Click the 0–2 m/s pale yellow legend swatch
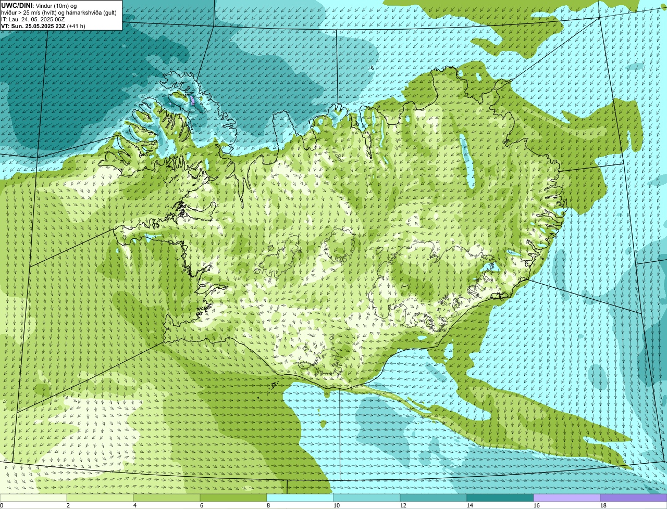This screenshot has width=667, height=509. pos(33,498)
